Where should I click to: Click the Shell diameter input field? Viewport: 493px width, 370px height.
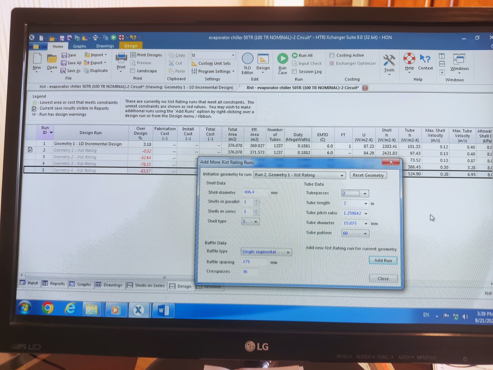click(255, 192)
